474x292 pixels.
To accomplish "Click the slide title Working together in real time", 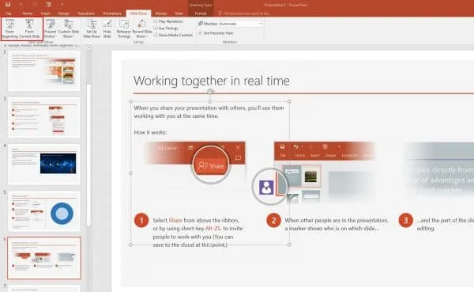I will coord(212,81).
